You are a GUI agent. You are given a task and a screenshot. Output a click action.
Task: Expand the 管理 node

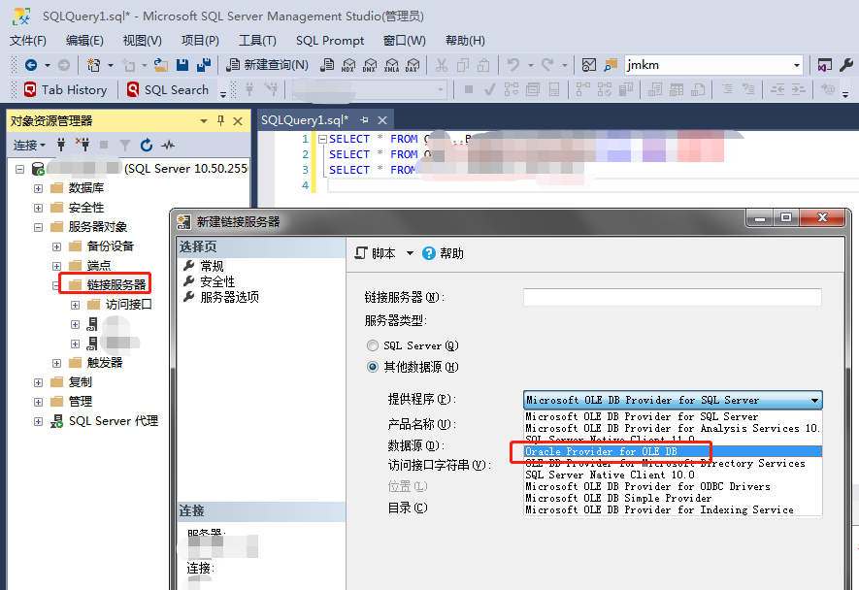39,402
